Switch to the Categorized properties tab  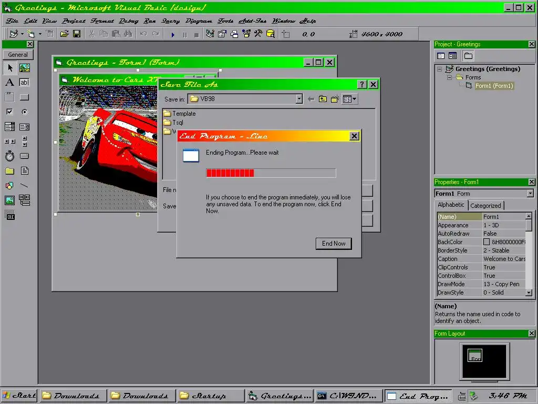coord(485,206)
